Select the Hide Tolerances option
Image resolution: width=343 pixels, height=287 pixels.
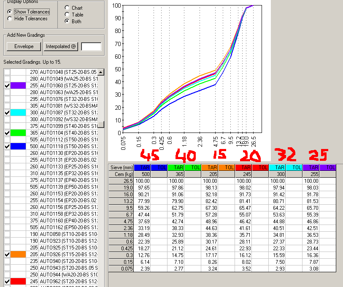10,19
